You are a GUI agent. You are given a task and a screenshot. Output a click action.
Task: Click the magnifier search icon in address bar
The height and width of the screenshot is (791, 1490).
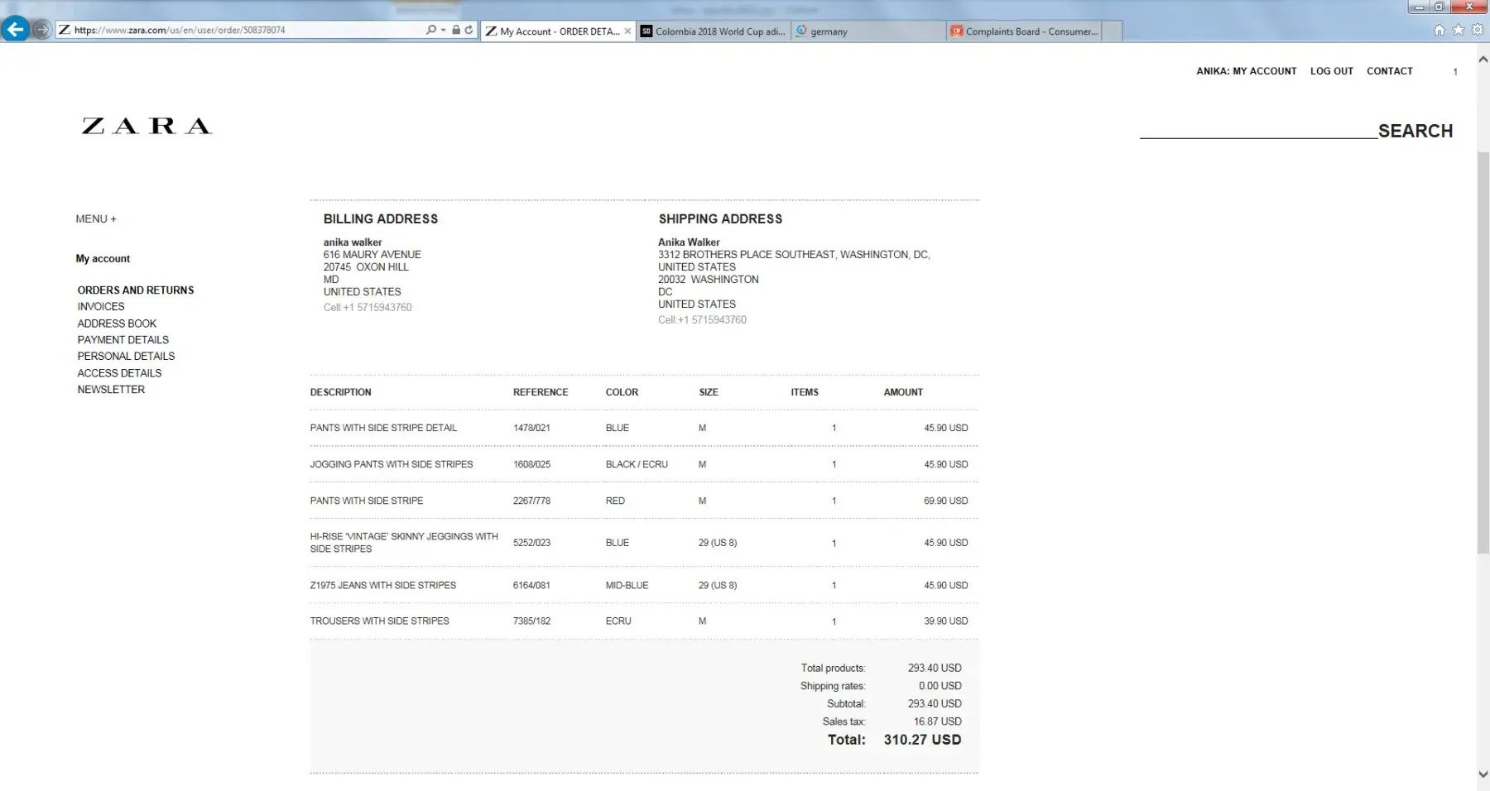(x=430, y=30)
